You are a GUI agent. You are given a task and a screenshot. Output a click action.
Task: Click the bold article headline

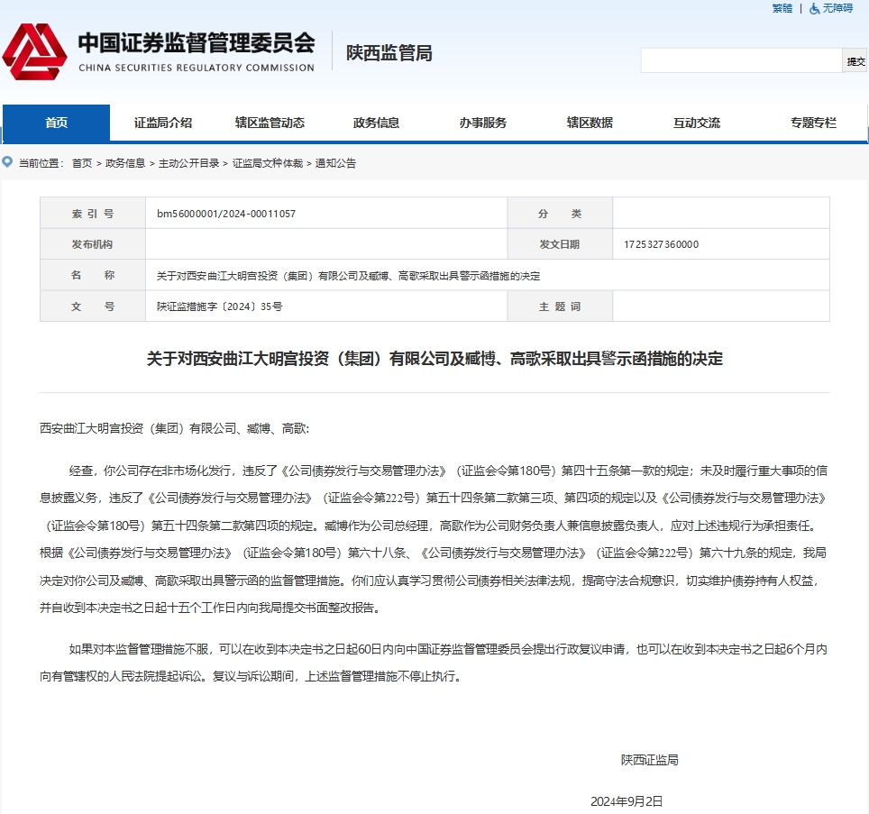click(x=434, y=359)
